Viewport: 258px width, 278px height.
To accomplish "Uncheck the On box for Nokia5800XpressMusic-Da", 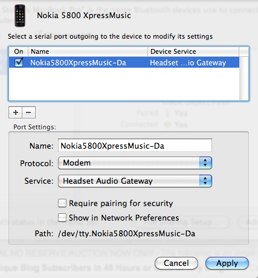I will (x=19, y=62).
